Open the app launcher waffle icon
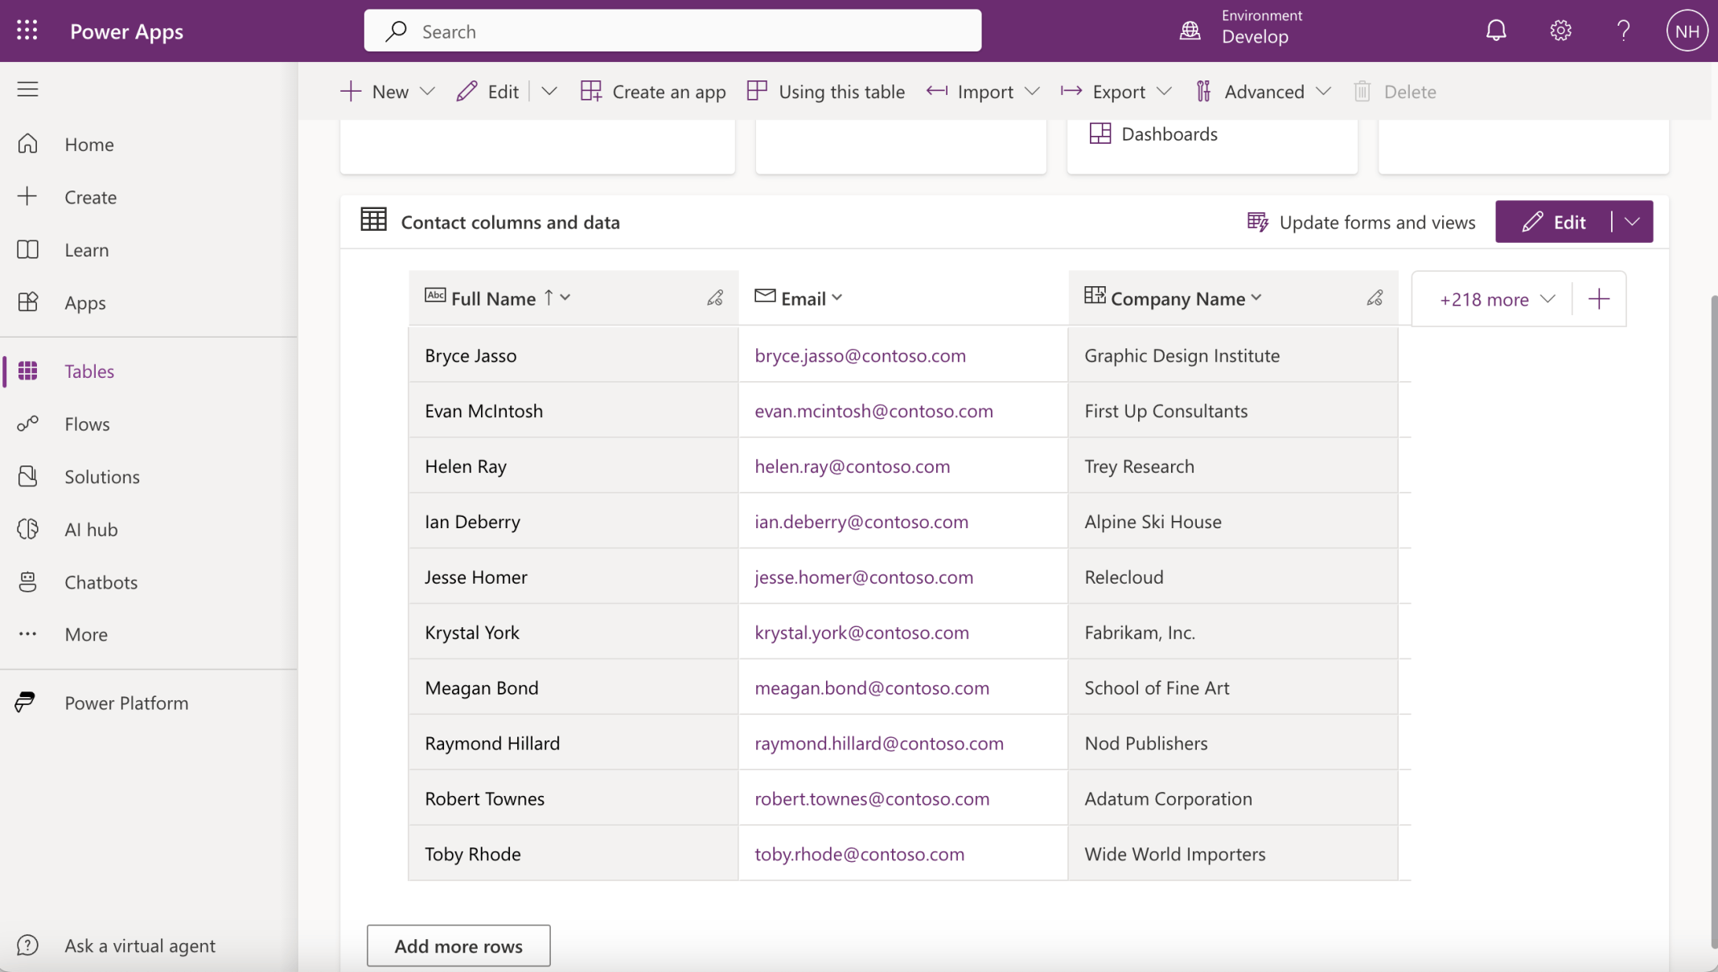The height and width of the screenshot is (972, 1718). click(27, 31)
